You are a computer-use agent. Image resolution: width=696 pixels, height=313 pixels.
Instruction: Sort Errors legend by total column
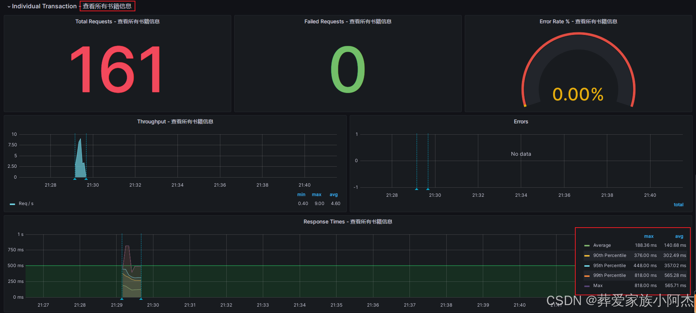coord(678,205)
